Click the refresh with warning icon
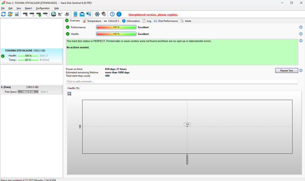 pyautogui.click(x=10, y=14)
